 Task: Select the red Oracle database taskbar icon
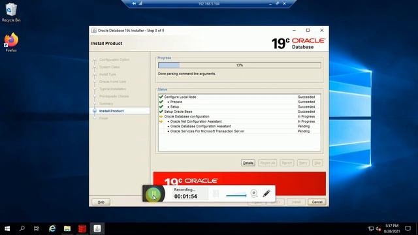click(x=82, y=228)
